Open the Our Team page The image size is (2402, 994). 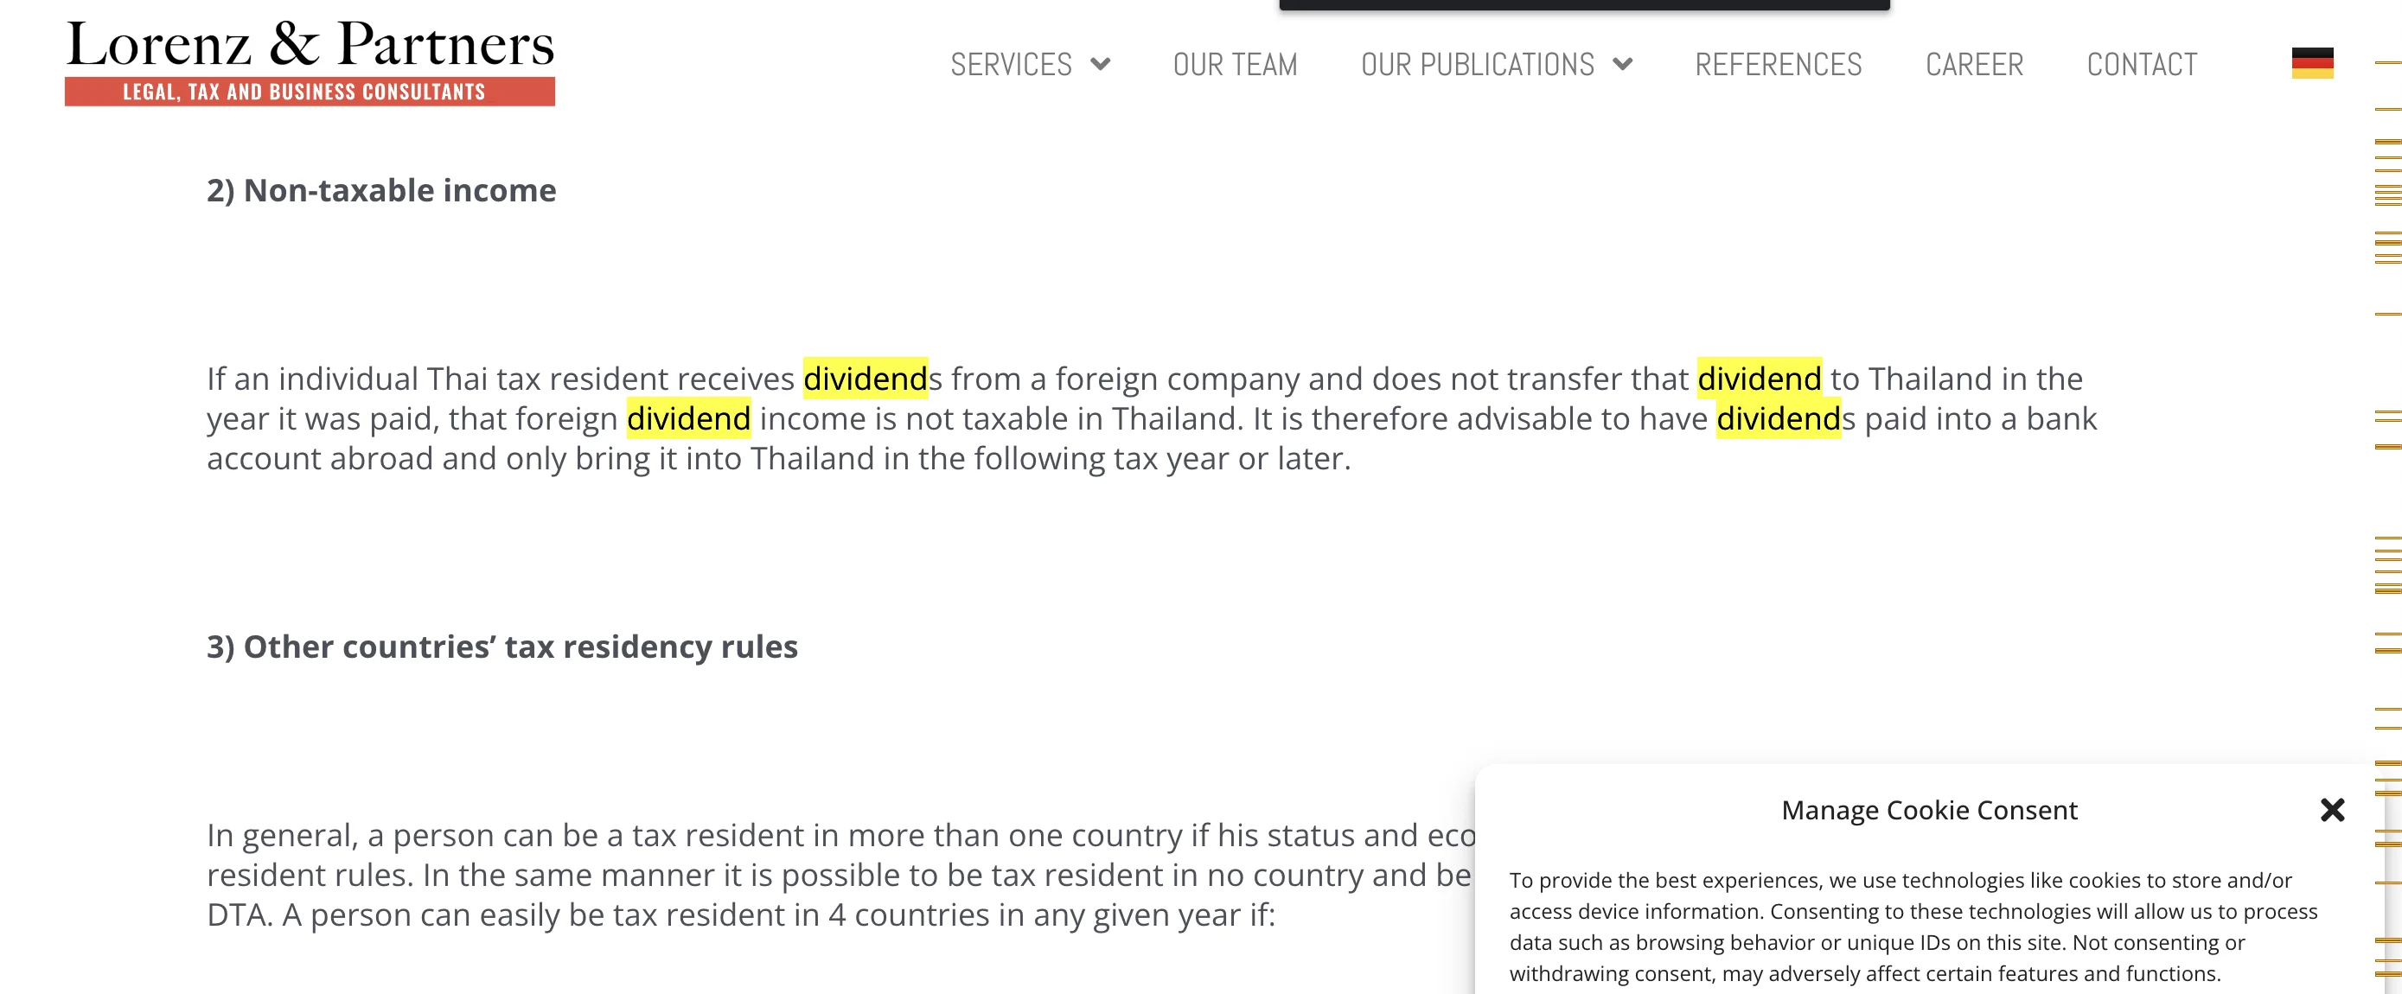coord(1235,64)
